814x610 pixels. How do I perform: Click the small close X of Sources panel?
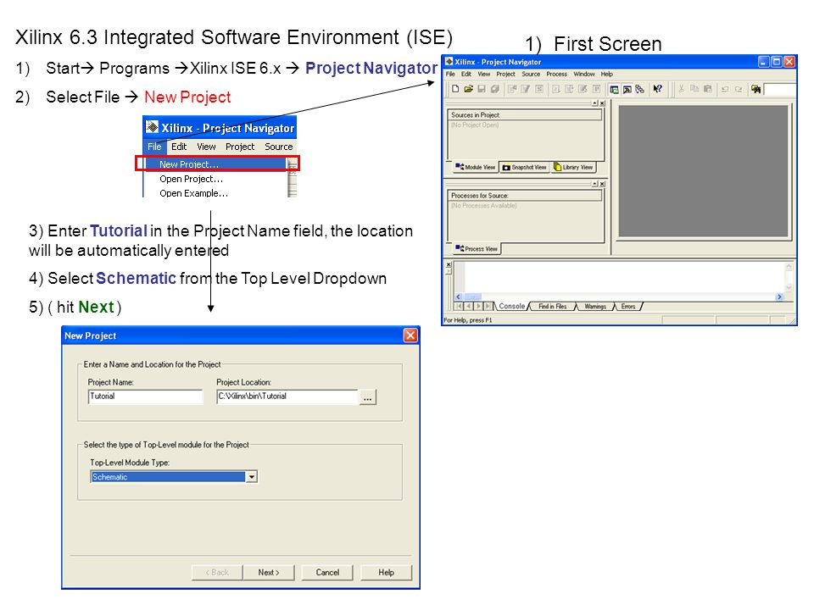[x=602, y=103]
